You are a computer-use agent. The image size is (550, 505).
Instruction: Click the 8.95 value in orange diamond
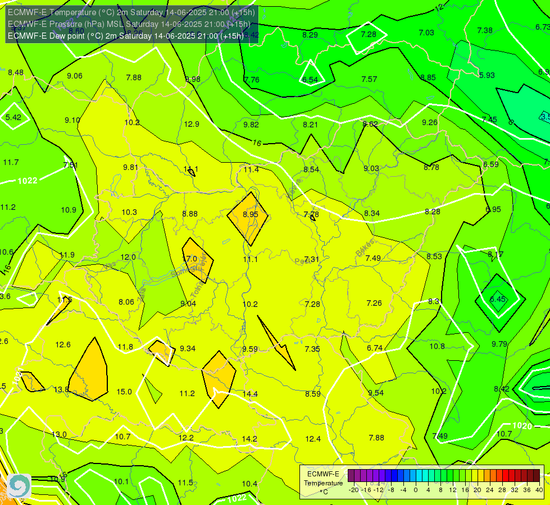(x=251, y=214)
